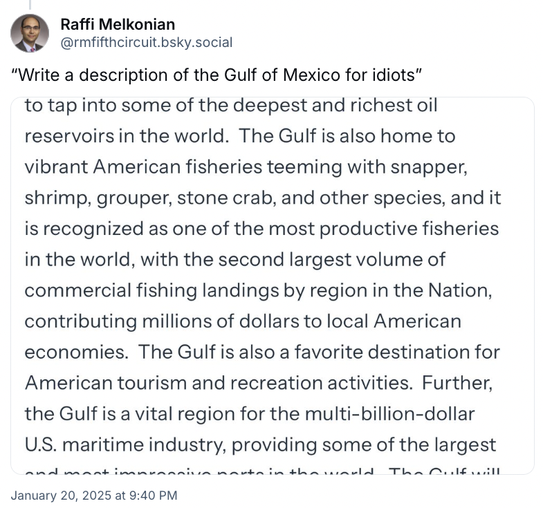543x508 pixels.
Task: Click the "reservoirs in the world" text
Action: coord(126,136)
